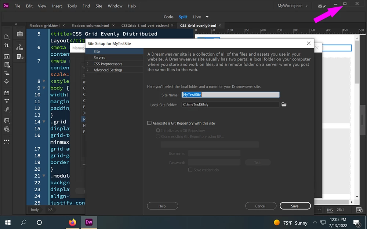The height and width of the screenshot is (229, 367).
Task: Click the Cancel button
Action: click(x=261, y=206)
